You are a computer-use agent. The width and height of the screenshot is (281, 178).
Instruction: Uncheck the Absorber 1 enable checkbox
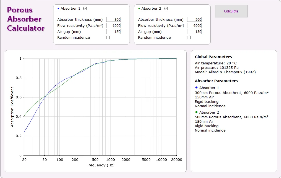85,8
